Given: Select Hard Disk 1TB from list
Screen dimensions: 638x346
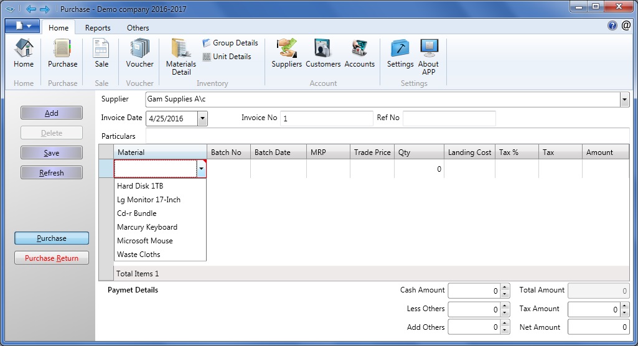Looking at the screenshot, I should point(161,186).
